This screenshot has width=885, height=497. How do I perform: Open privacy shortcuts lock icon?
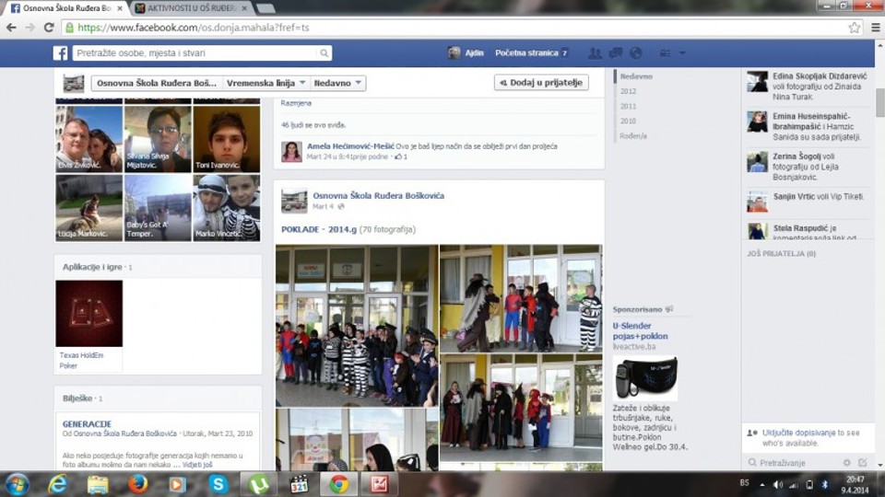pyautogui.click(x=666, y=53)
